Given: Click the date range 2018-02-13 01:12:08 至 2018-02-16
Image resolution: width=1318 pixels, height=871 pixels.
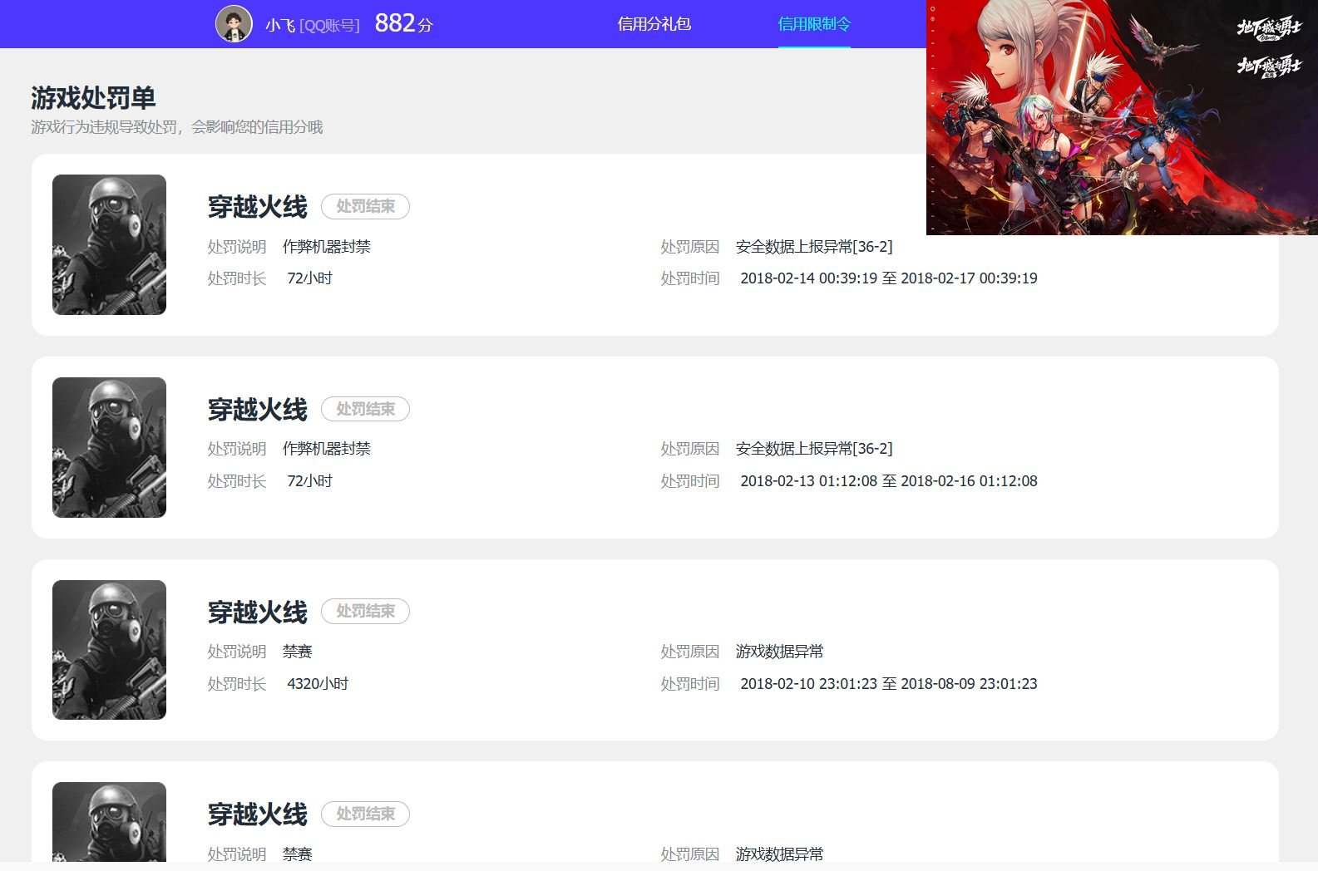Looking at the screenshot, I should [889, 481].
